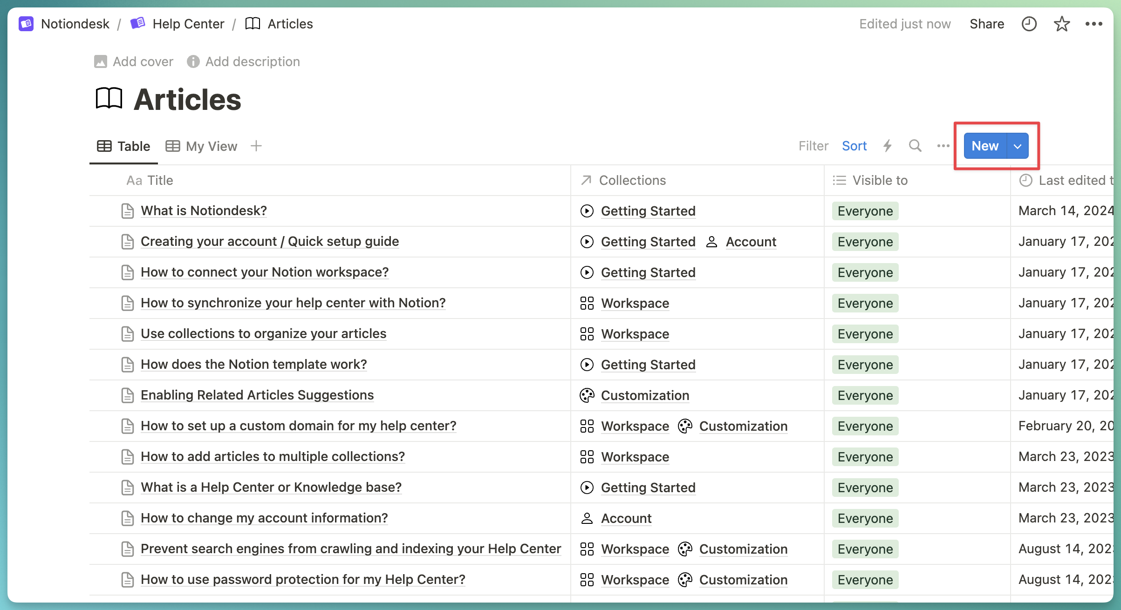This screenshot has height=610, width=1121.
Task: Click Everyone tag in password protection row
Action: 865,580
